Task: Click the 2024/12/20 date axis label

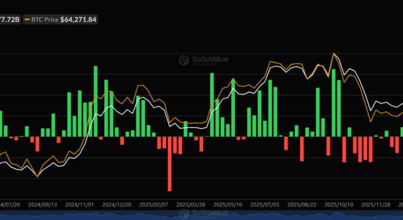Action: (x=117, y=205)
